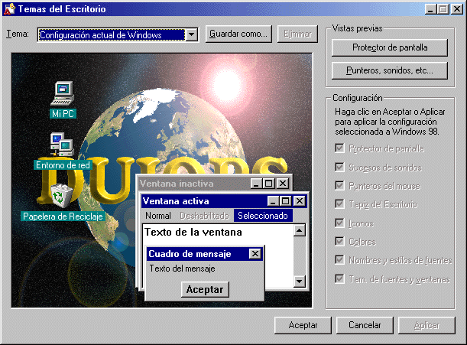Toggle the Punteros del mouse checkbox
The image size is (467, 345).
[x=339, y=186]
